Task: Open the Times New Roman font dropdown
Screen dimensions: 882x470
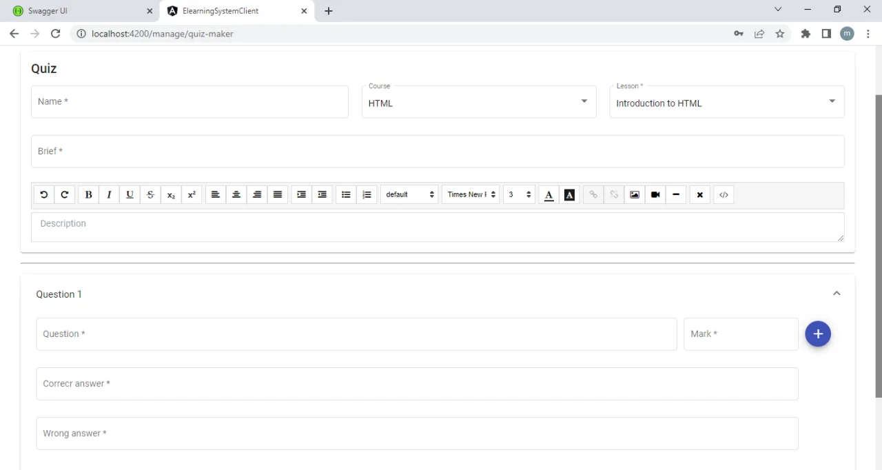Action: [471, 195]
